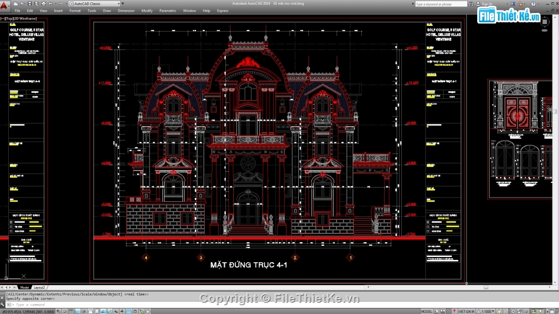Toggle 3D Object Snap in the status bar
The image size is (559, 314).
point(97,312)
